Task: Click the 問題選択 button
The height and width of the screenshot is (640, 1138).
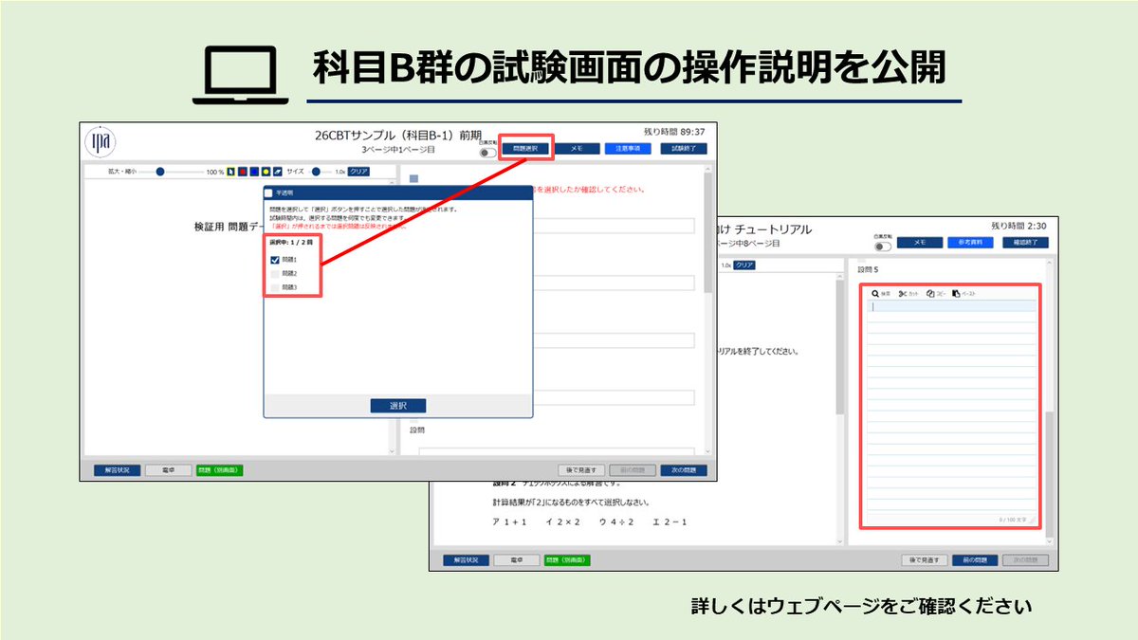Action: click(x=524, y=149)
